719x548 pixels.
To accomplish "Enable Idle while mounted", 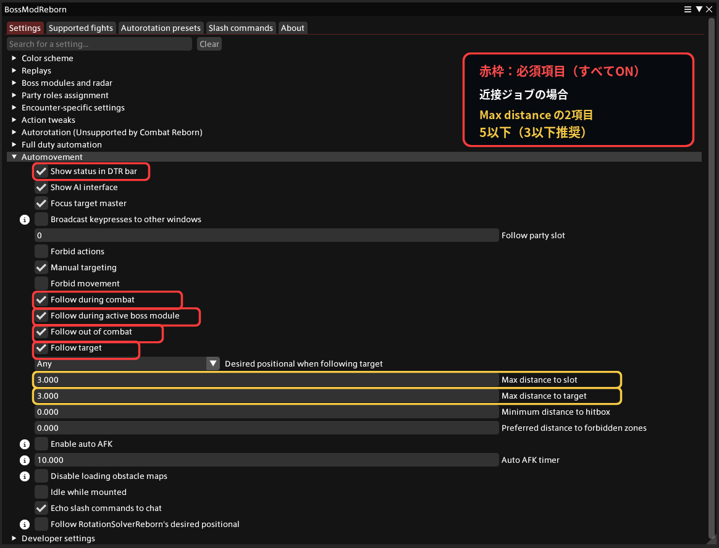I will click(x=41, y=492).
